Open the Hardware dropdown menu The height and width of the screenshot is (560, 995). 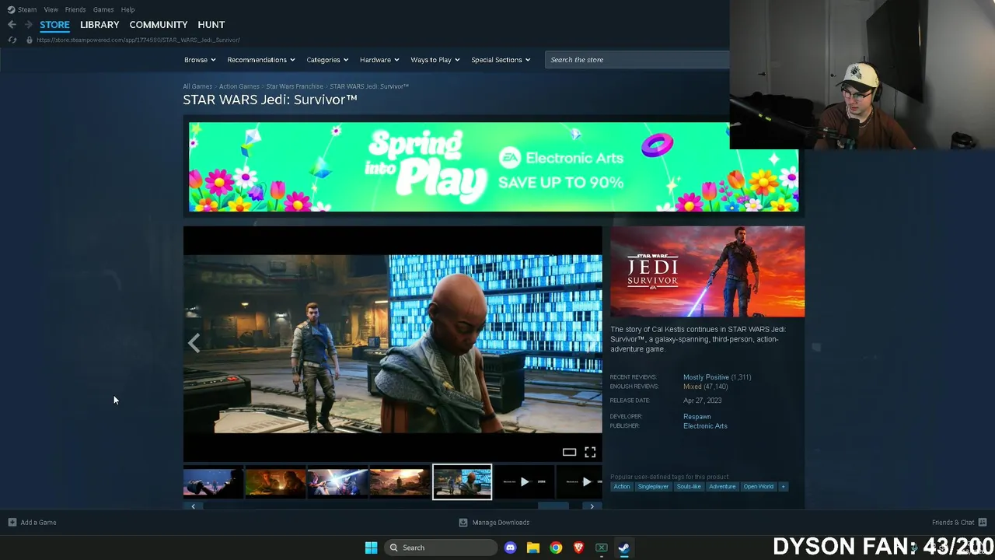(379, 60)
